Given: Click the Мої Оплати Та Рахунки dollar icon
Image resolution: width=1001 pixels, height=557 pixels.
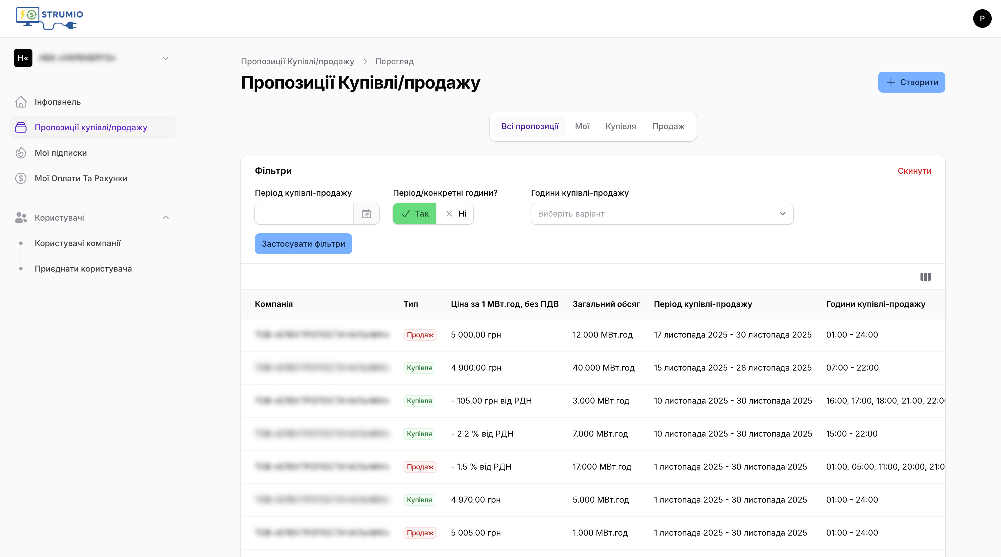Looking at the screenshot, I should [x=21, y=178].
